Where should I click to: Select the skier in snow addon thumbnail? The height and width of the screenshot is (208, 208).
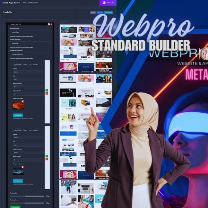pos(69,187)
